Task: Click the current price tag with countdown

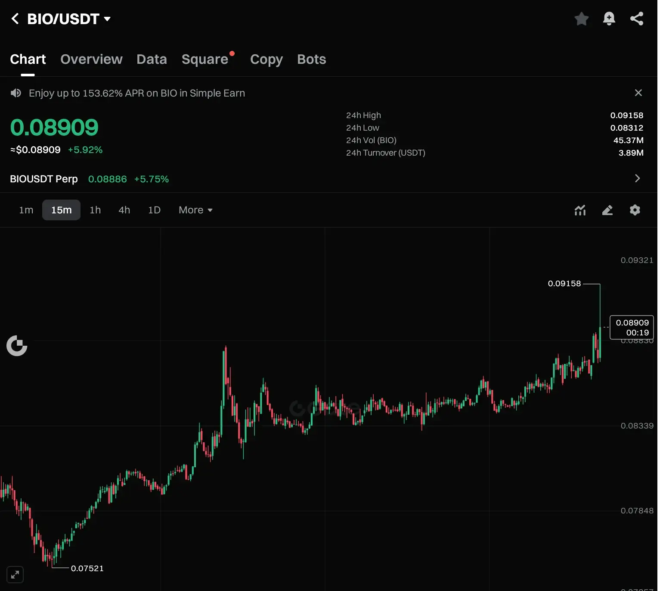Action: pos(632,327)
